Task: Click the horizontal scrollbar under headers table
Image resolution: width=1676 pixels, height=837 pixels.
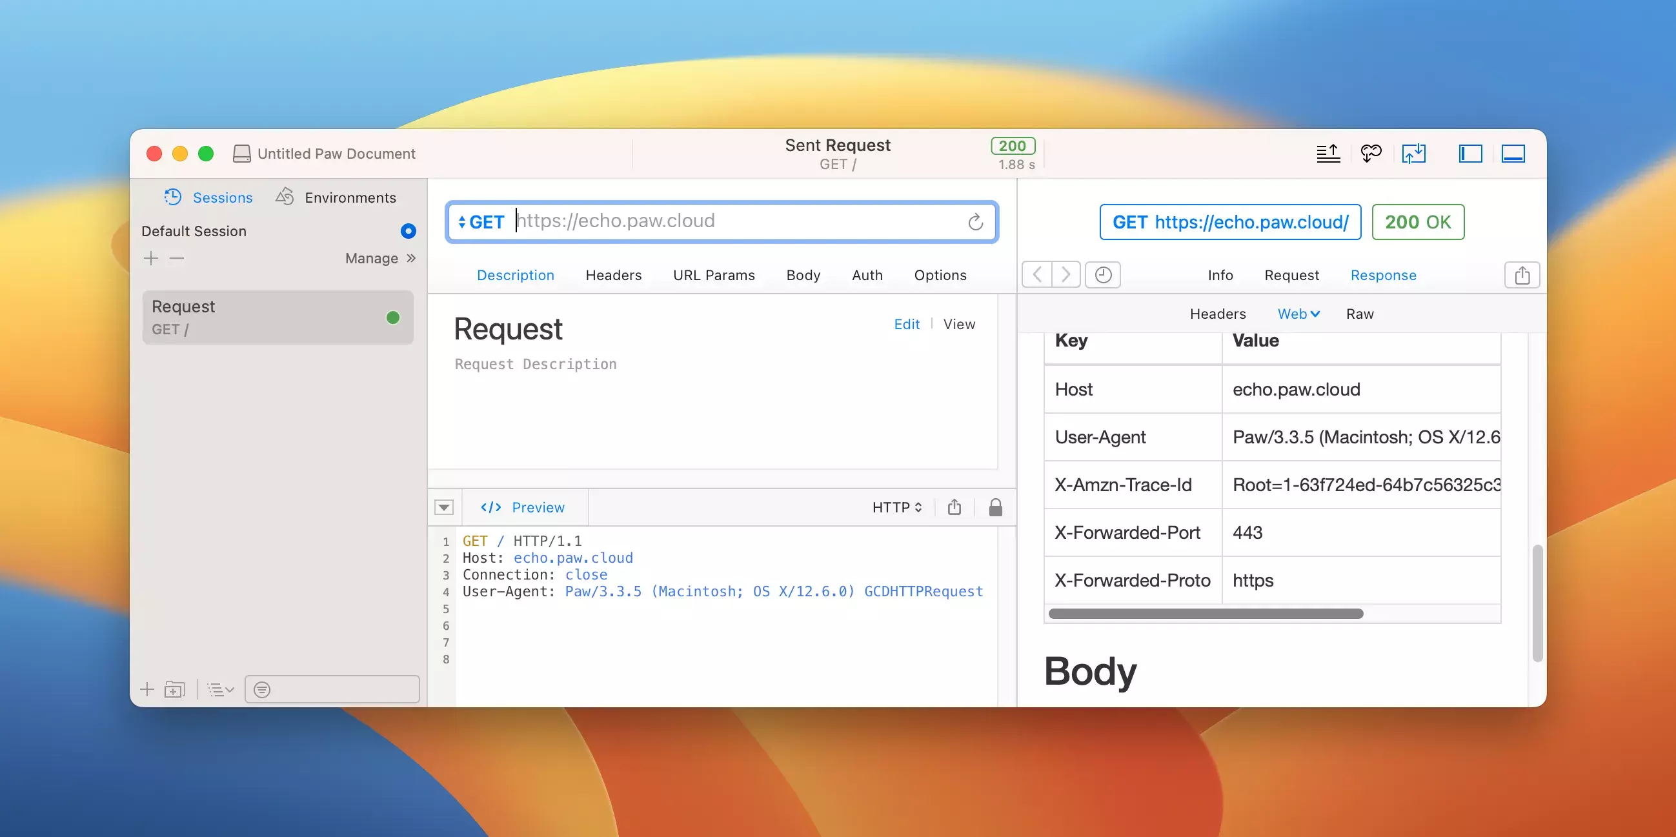Action: coord(1205,614)
